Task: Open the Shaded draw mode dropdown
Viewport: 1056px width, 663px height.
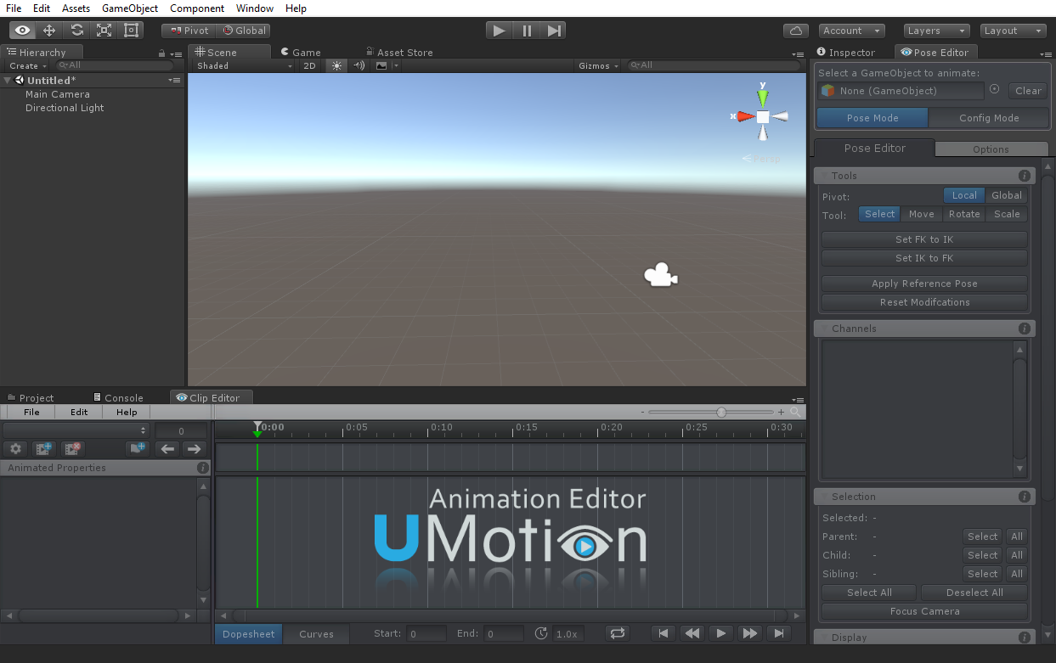Action: pos(243,65)
